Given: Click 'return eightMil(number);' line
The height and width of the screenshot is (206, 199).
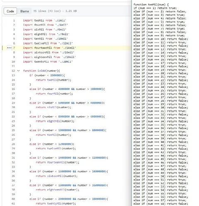Looking at the screenshot, I should 55,121.
